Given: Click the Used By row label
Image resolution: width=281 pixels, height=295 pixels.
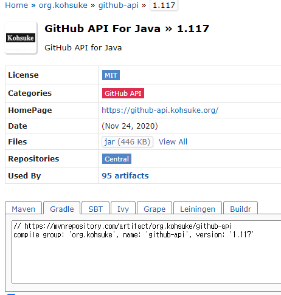Looking at the screenshot, I should pyautogui.click(x=24, y=175).
